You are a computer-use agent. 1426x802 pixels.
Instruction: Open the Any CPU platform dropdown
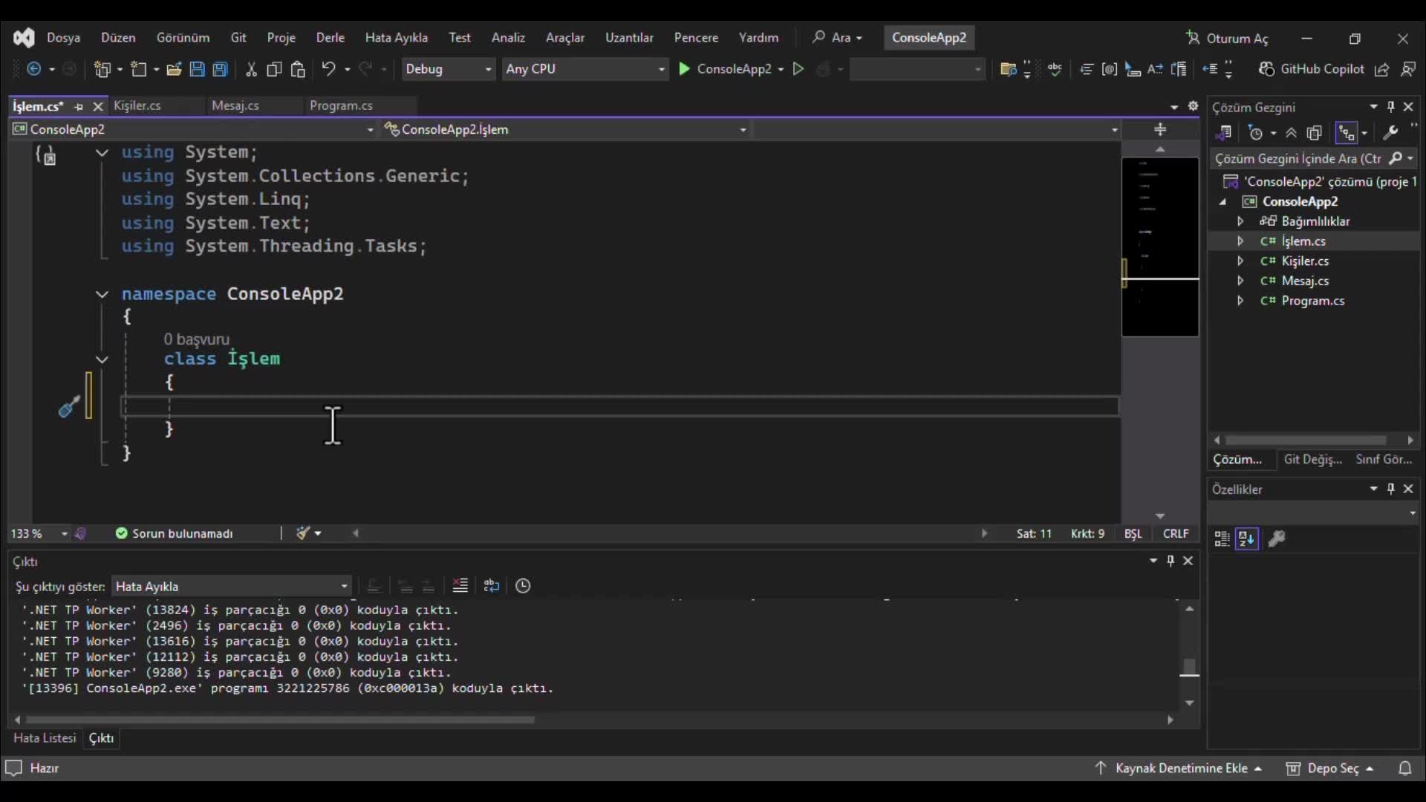point(585,69)
